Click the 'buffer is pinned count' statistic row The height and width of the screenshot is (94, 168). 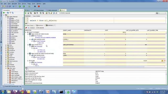pos(95,75)
